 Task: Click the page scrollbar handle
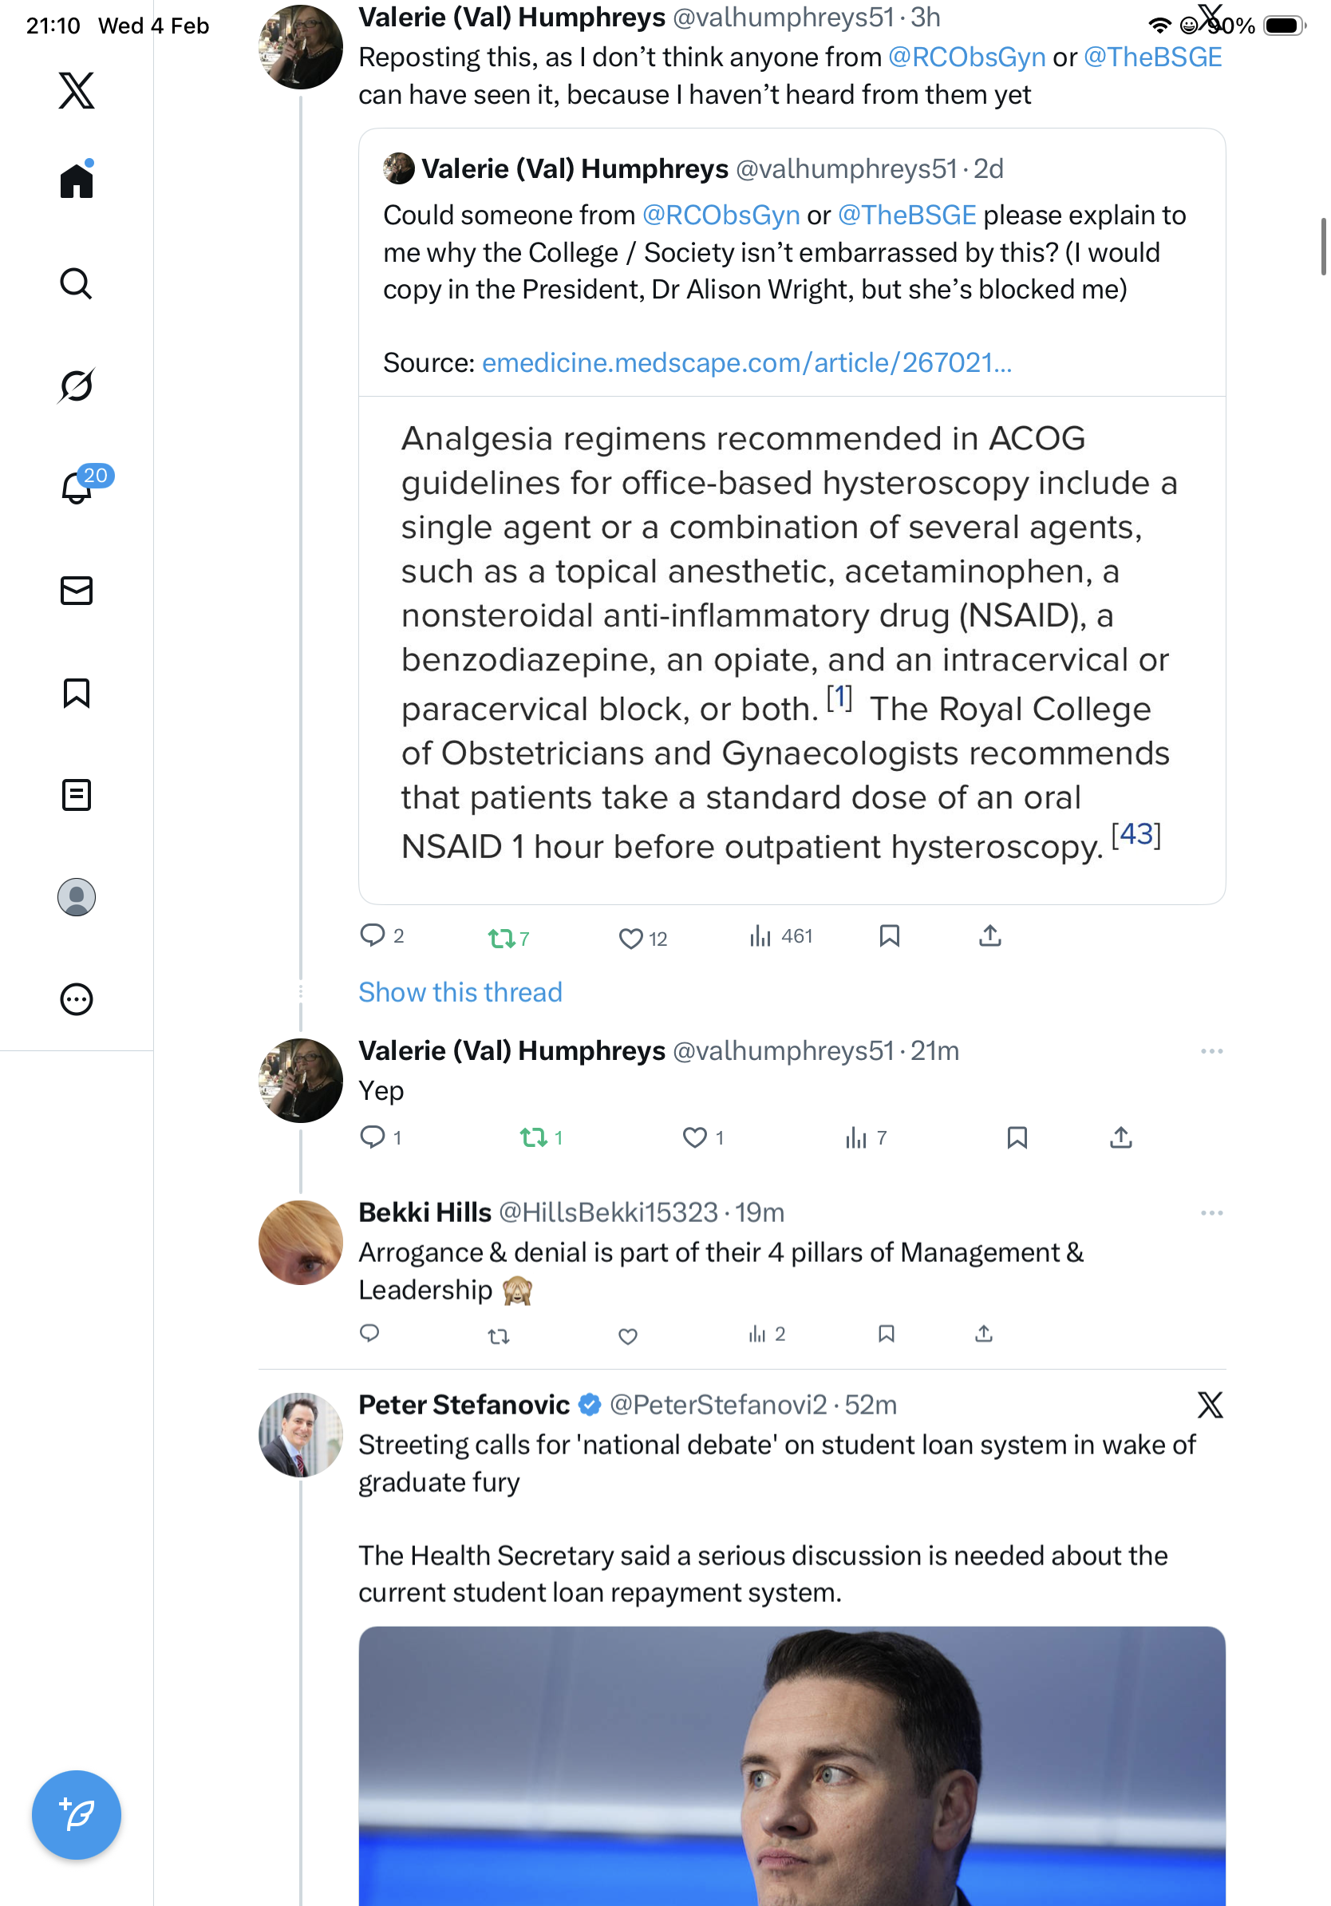pos(1324,246)
